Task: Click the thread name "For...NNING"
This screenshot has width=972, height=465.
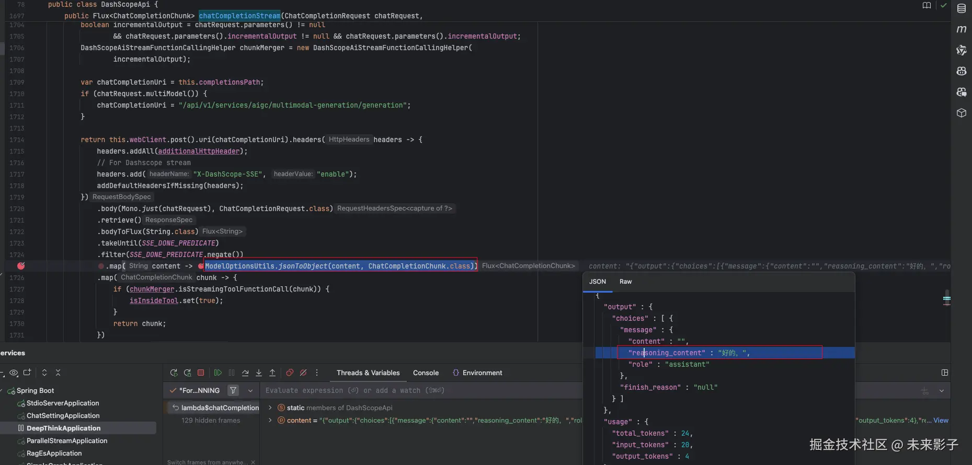Action: click(x=199, y=390)
